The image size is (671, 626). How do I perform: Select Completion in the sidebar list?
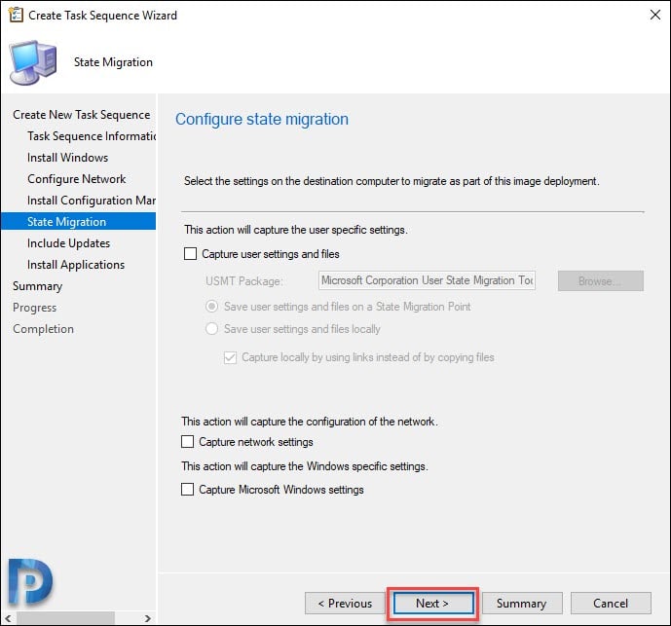(43, 329)
